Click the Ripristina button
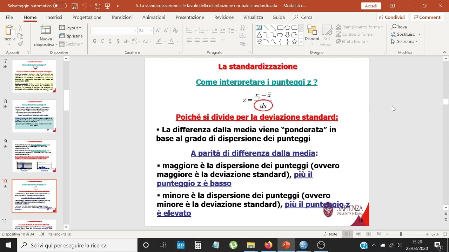This screenshot has height=252, width=449. point(71,36)
